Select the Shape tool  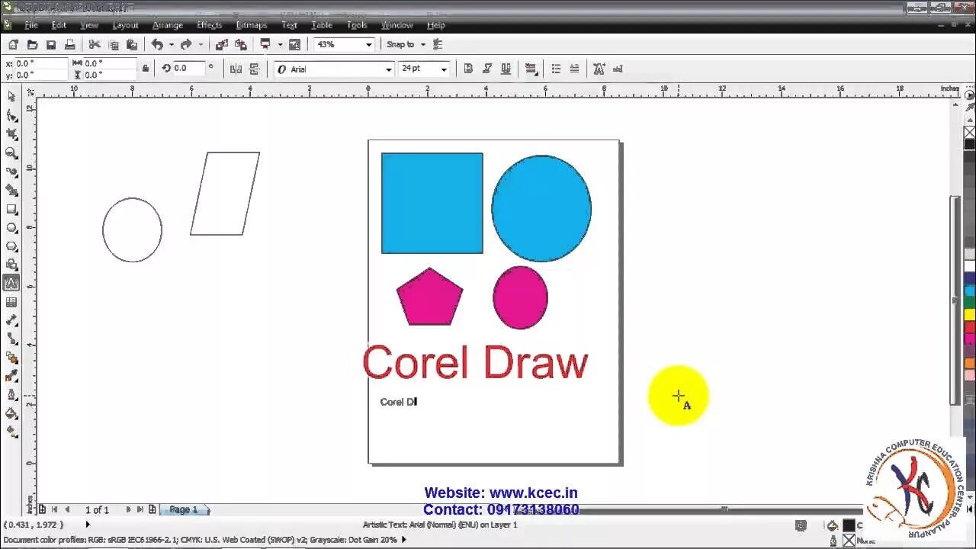(11, 116)
